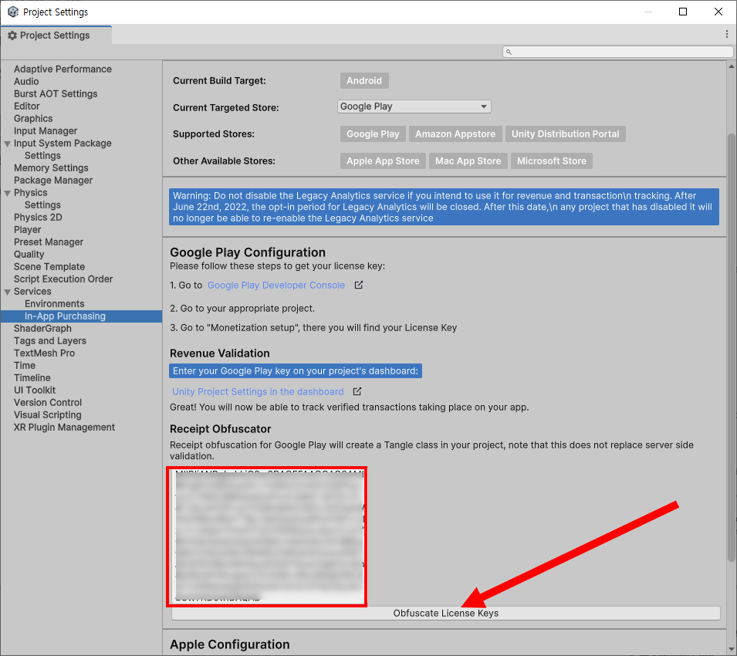Click the vertical scrollbar of settings panel

click(x=732, y=348)
